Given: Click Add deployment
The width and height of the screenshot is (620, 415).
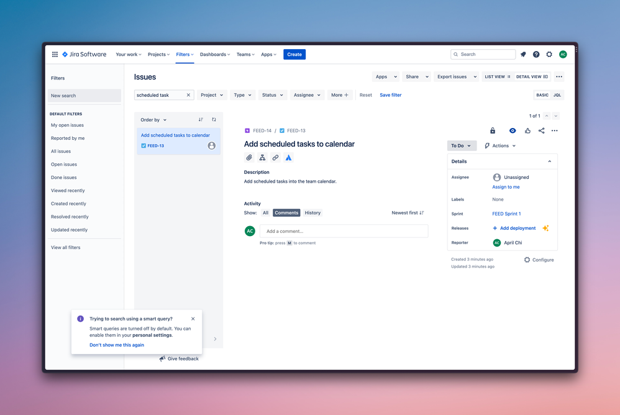Looking at the screenshot, I should (x=514, y=228).
